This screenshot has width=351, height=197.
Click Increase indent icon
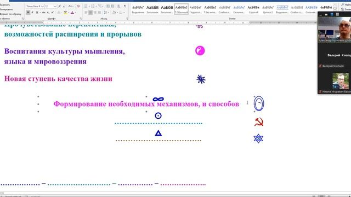[x=112, y=6]
